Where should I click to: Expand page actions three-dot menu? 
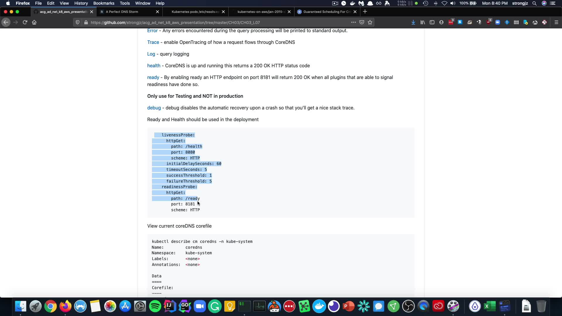pos(353,22)
